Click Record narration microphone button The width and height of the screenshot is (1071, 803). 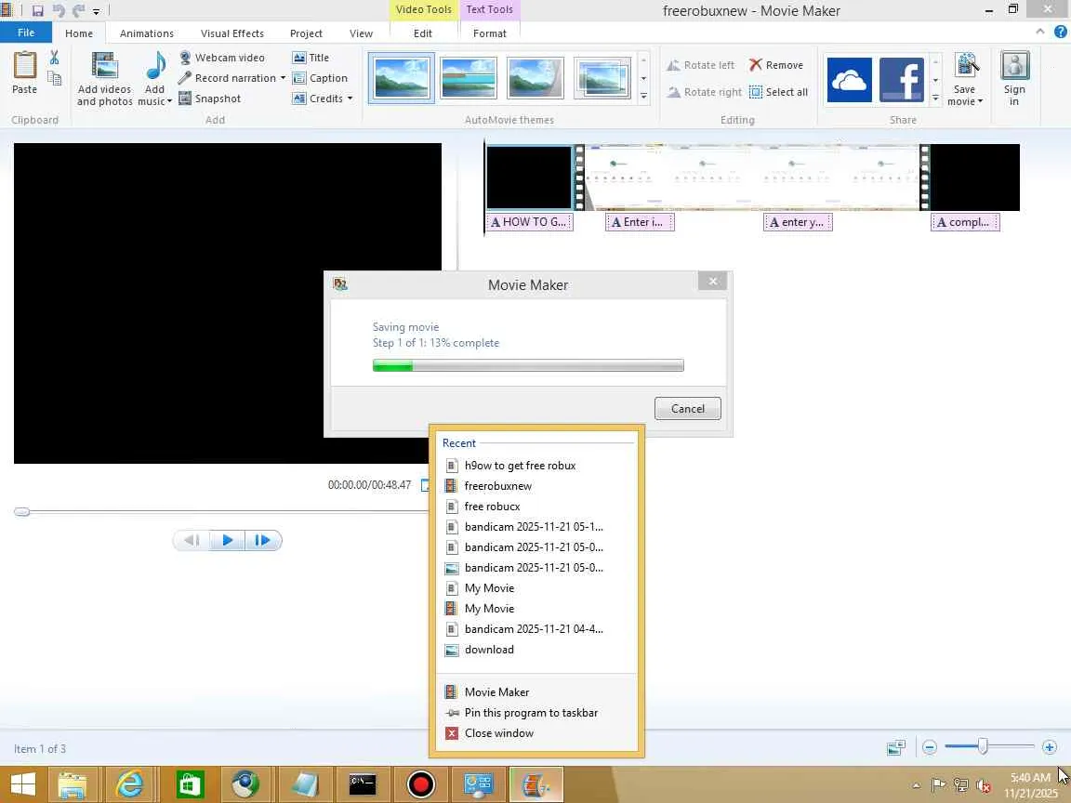tap(228, 78)
